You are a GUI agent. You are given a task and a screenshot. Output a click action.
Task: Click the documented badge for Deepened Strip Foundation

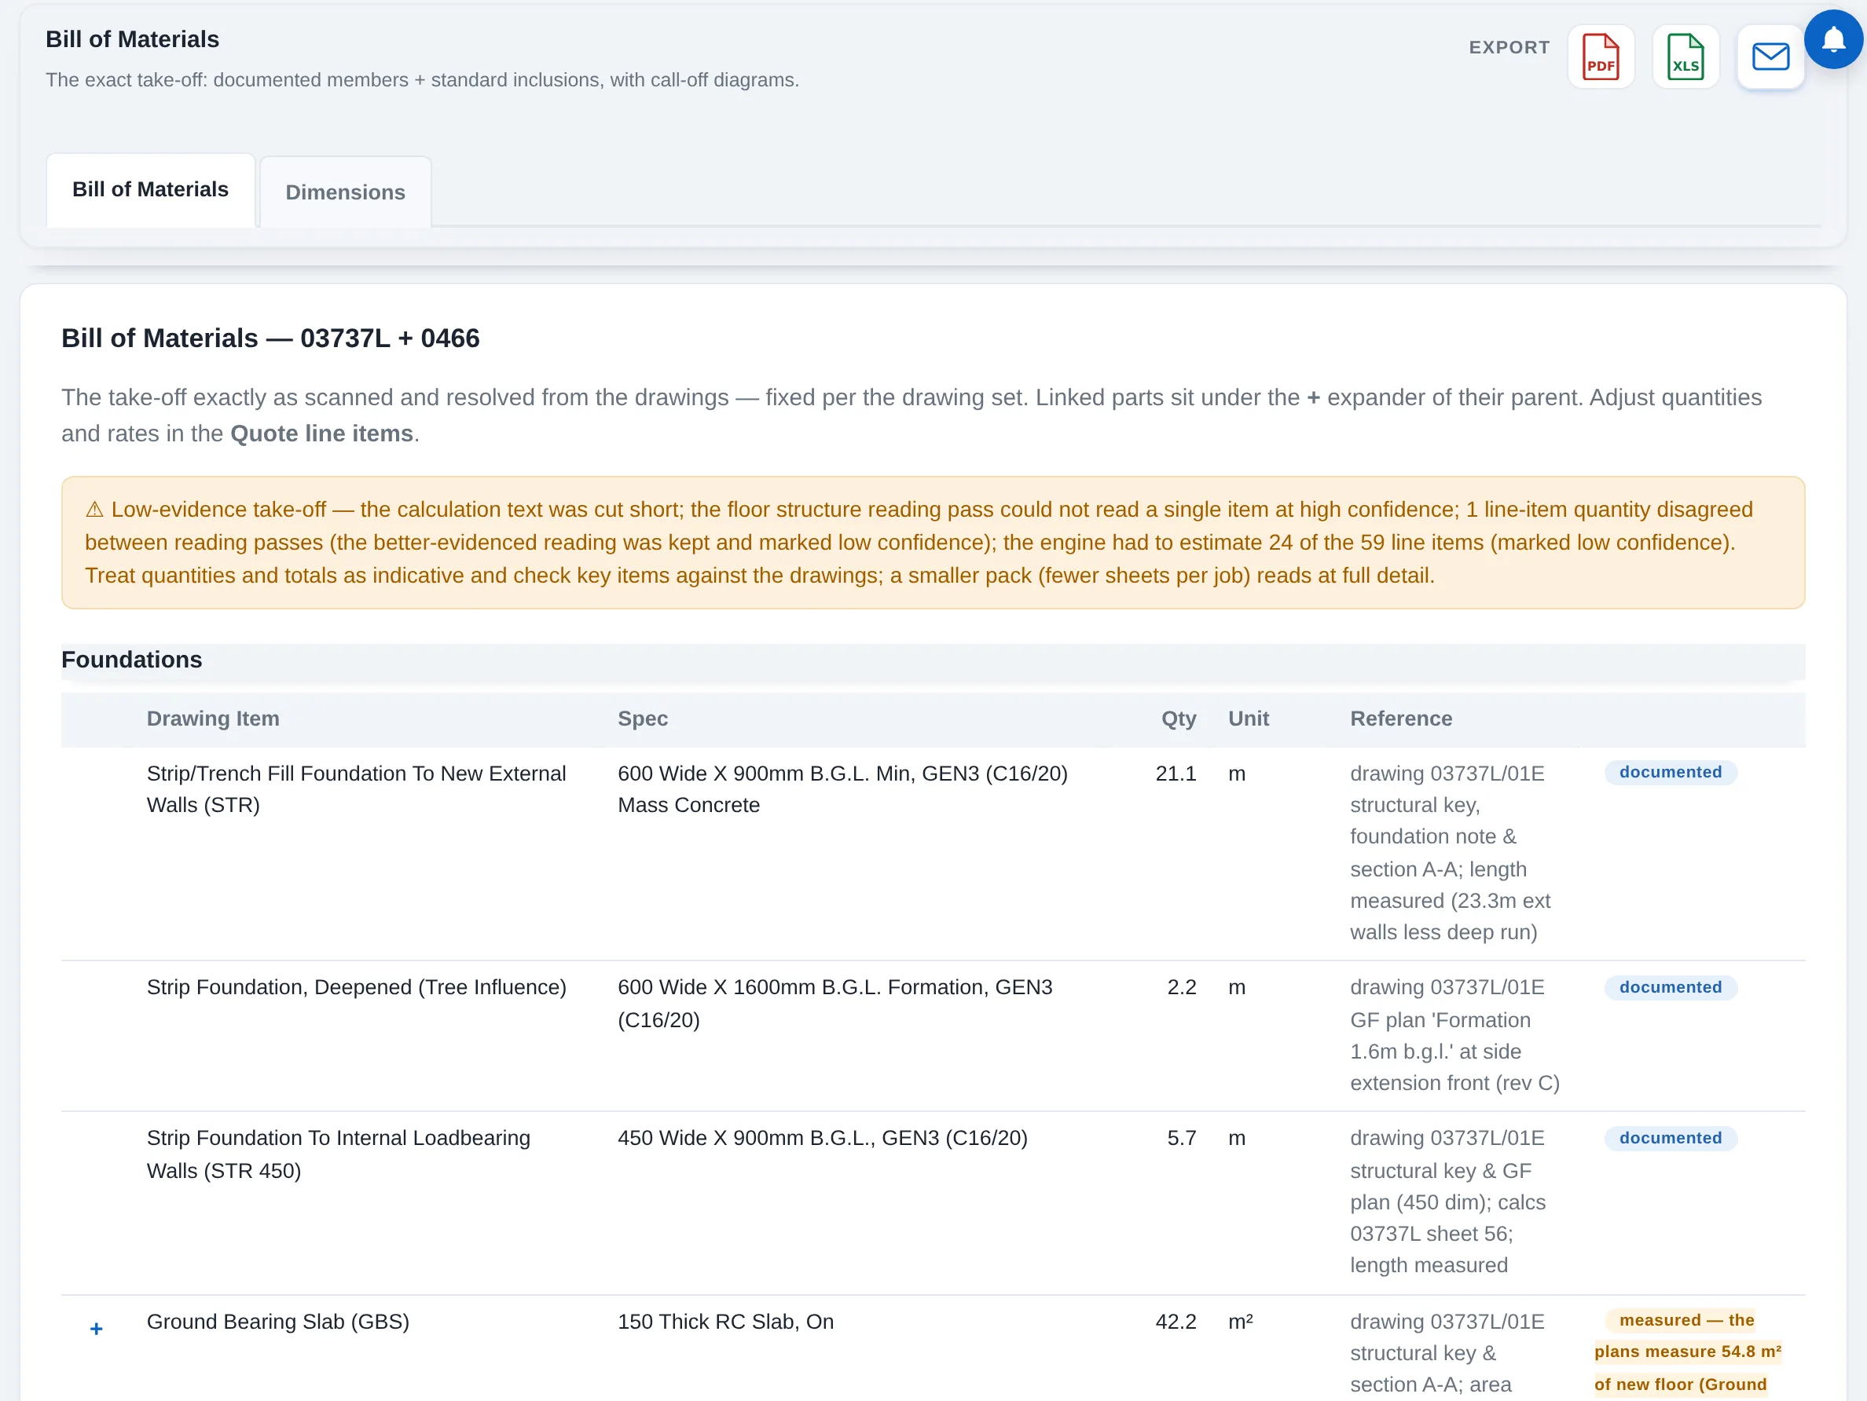(x=1671, y=987)
